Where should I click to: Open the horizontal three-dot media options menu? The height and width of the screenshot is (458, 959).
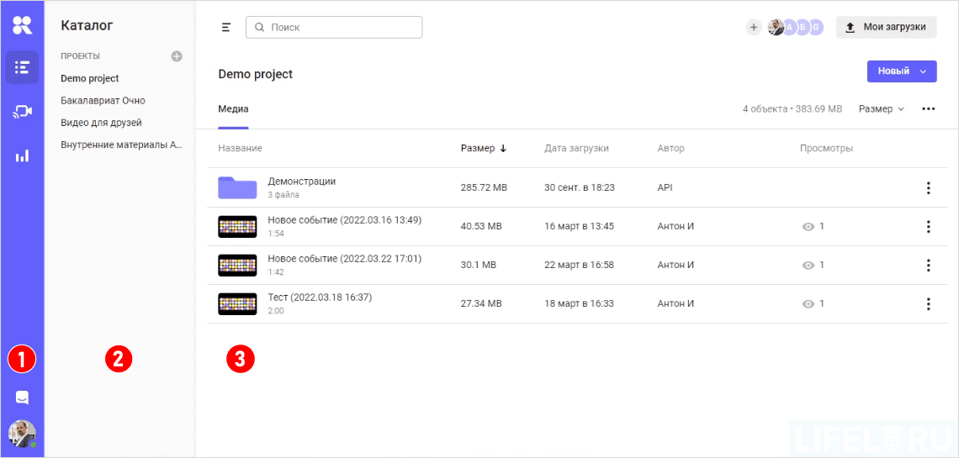pos(929,109)
